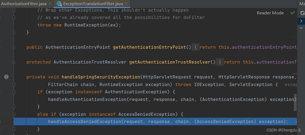Click parameter type 'FilterChain'
Viewport: 305px width, 135px height.
(x=63, y=85)
